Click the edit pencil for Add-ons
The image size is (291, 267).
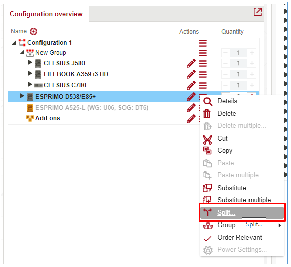pos(191,119)
